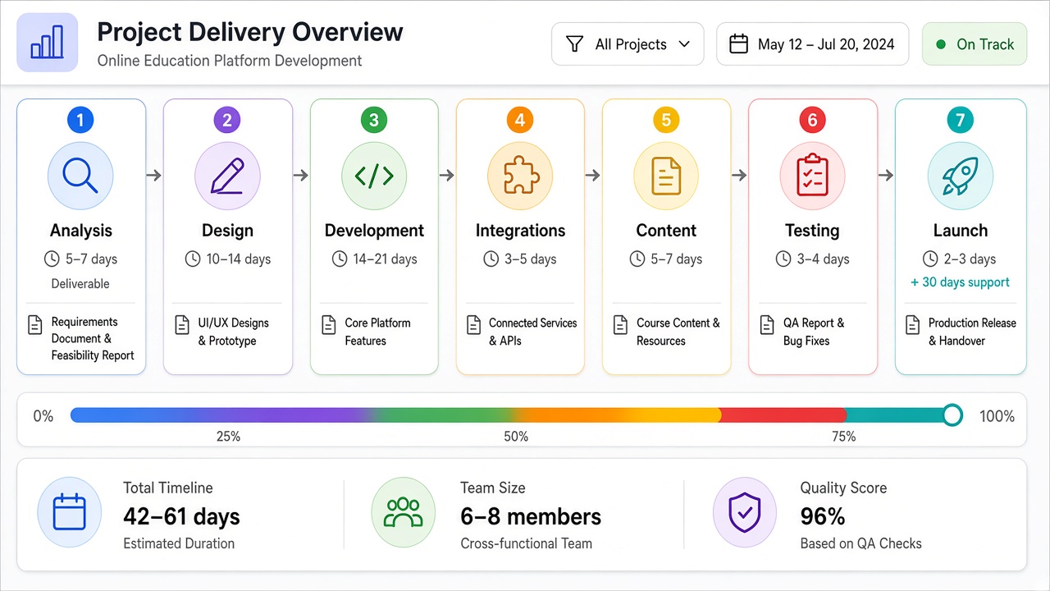Go to step 2 number badge

click(227, 121)
